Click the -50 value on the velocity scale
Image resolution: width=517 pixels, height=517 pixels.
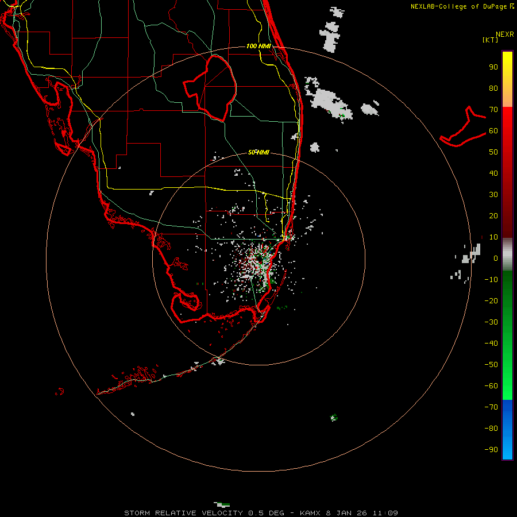491,365
